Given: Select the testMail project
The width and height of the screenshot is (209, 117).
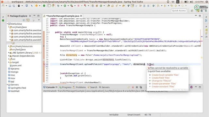Looking at the screenshot, I should pos(15,91).
